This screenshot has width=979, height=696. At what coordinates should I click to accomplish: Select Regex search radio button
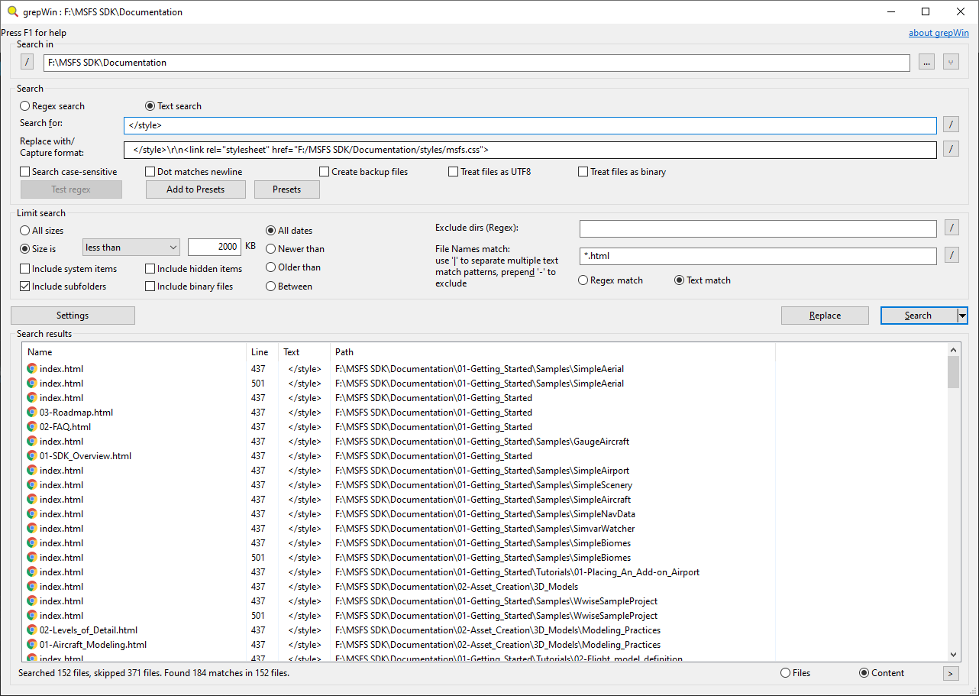(25, 106)
